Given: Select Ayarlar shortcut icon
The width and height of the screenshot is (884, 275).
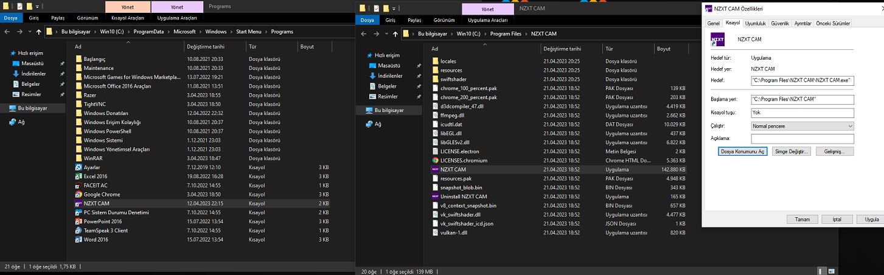Looking at the screenshot, I should (x=78, y=167).
